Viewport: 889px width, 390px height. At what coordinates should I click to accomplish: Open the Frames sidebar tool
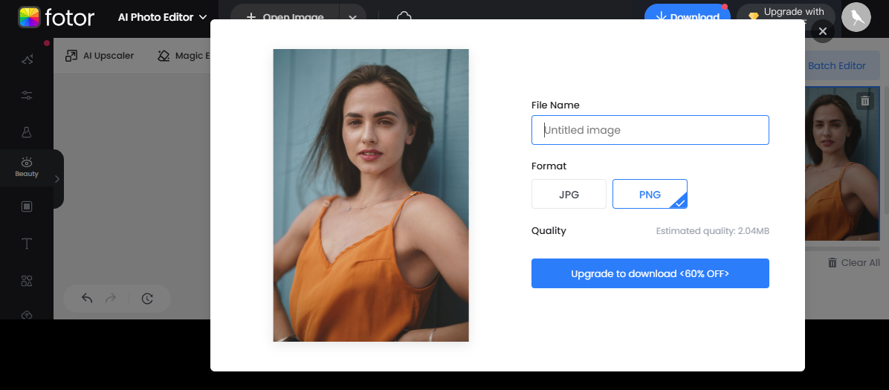point(27,207)
